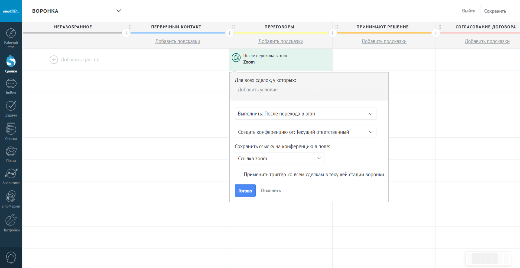Open Ссылка zoom field dropdown
Viewport: 520px width, 268px height.
pos(279,158)
